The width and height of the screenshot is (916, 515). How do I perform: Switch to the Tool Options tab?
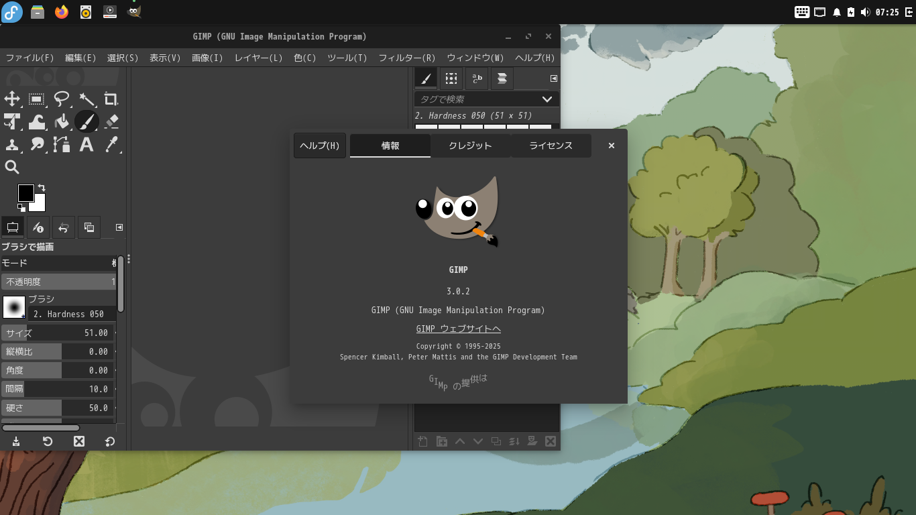[13, 227]
